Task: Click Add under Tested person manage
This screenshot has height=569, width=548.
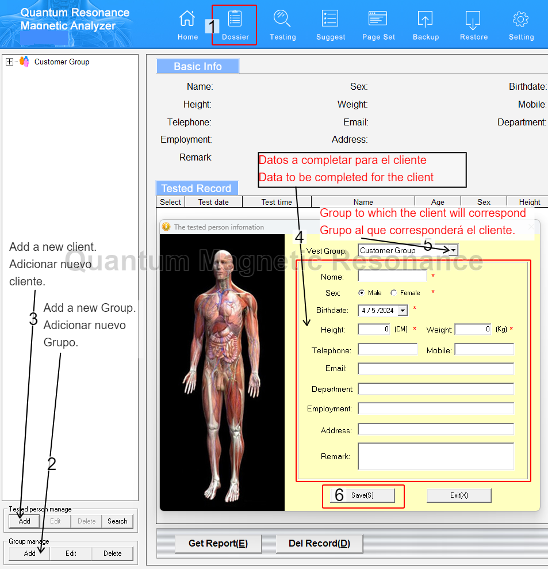Action: [x=24, y=521]
